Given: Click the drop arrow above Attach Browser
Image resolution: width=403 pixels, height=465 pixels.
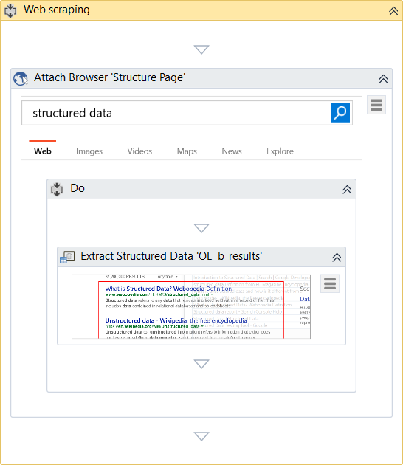Looking at the screenshot, I should [x=201, y=49].
